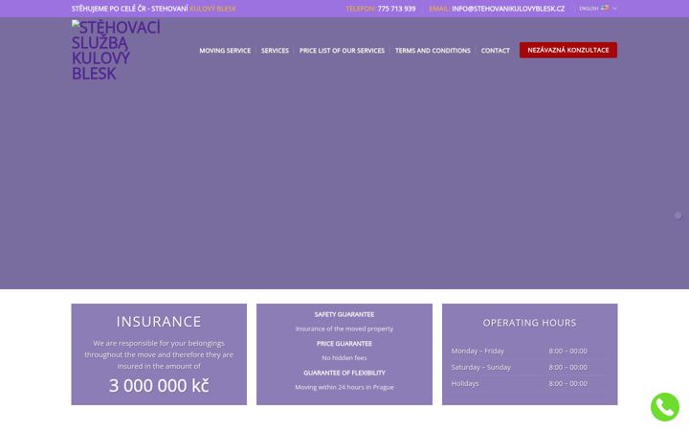Click the Nezávazná konzultace button
This screenshot has height=431, width=689.
[x=568, y=50]
